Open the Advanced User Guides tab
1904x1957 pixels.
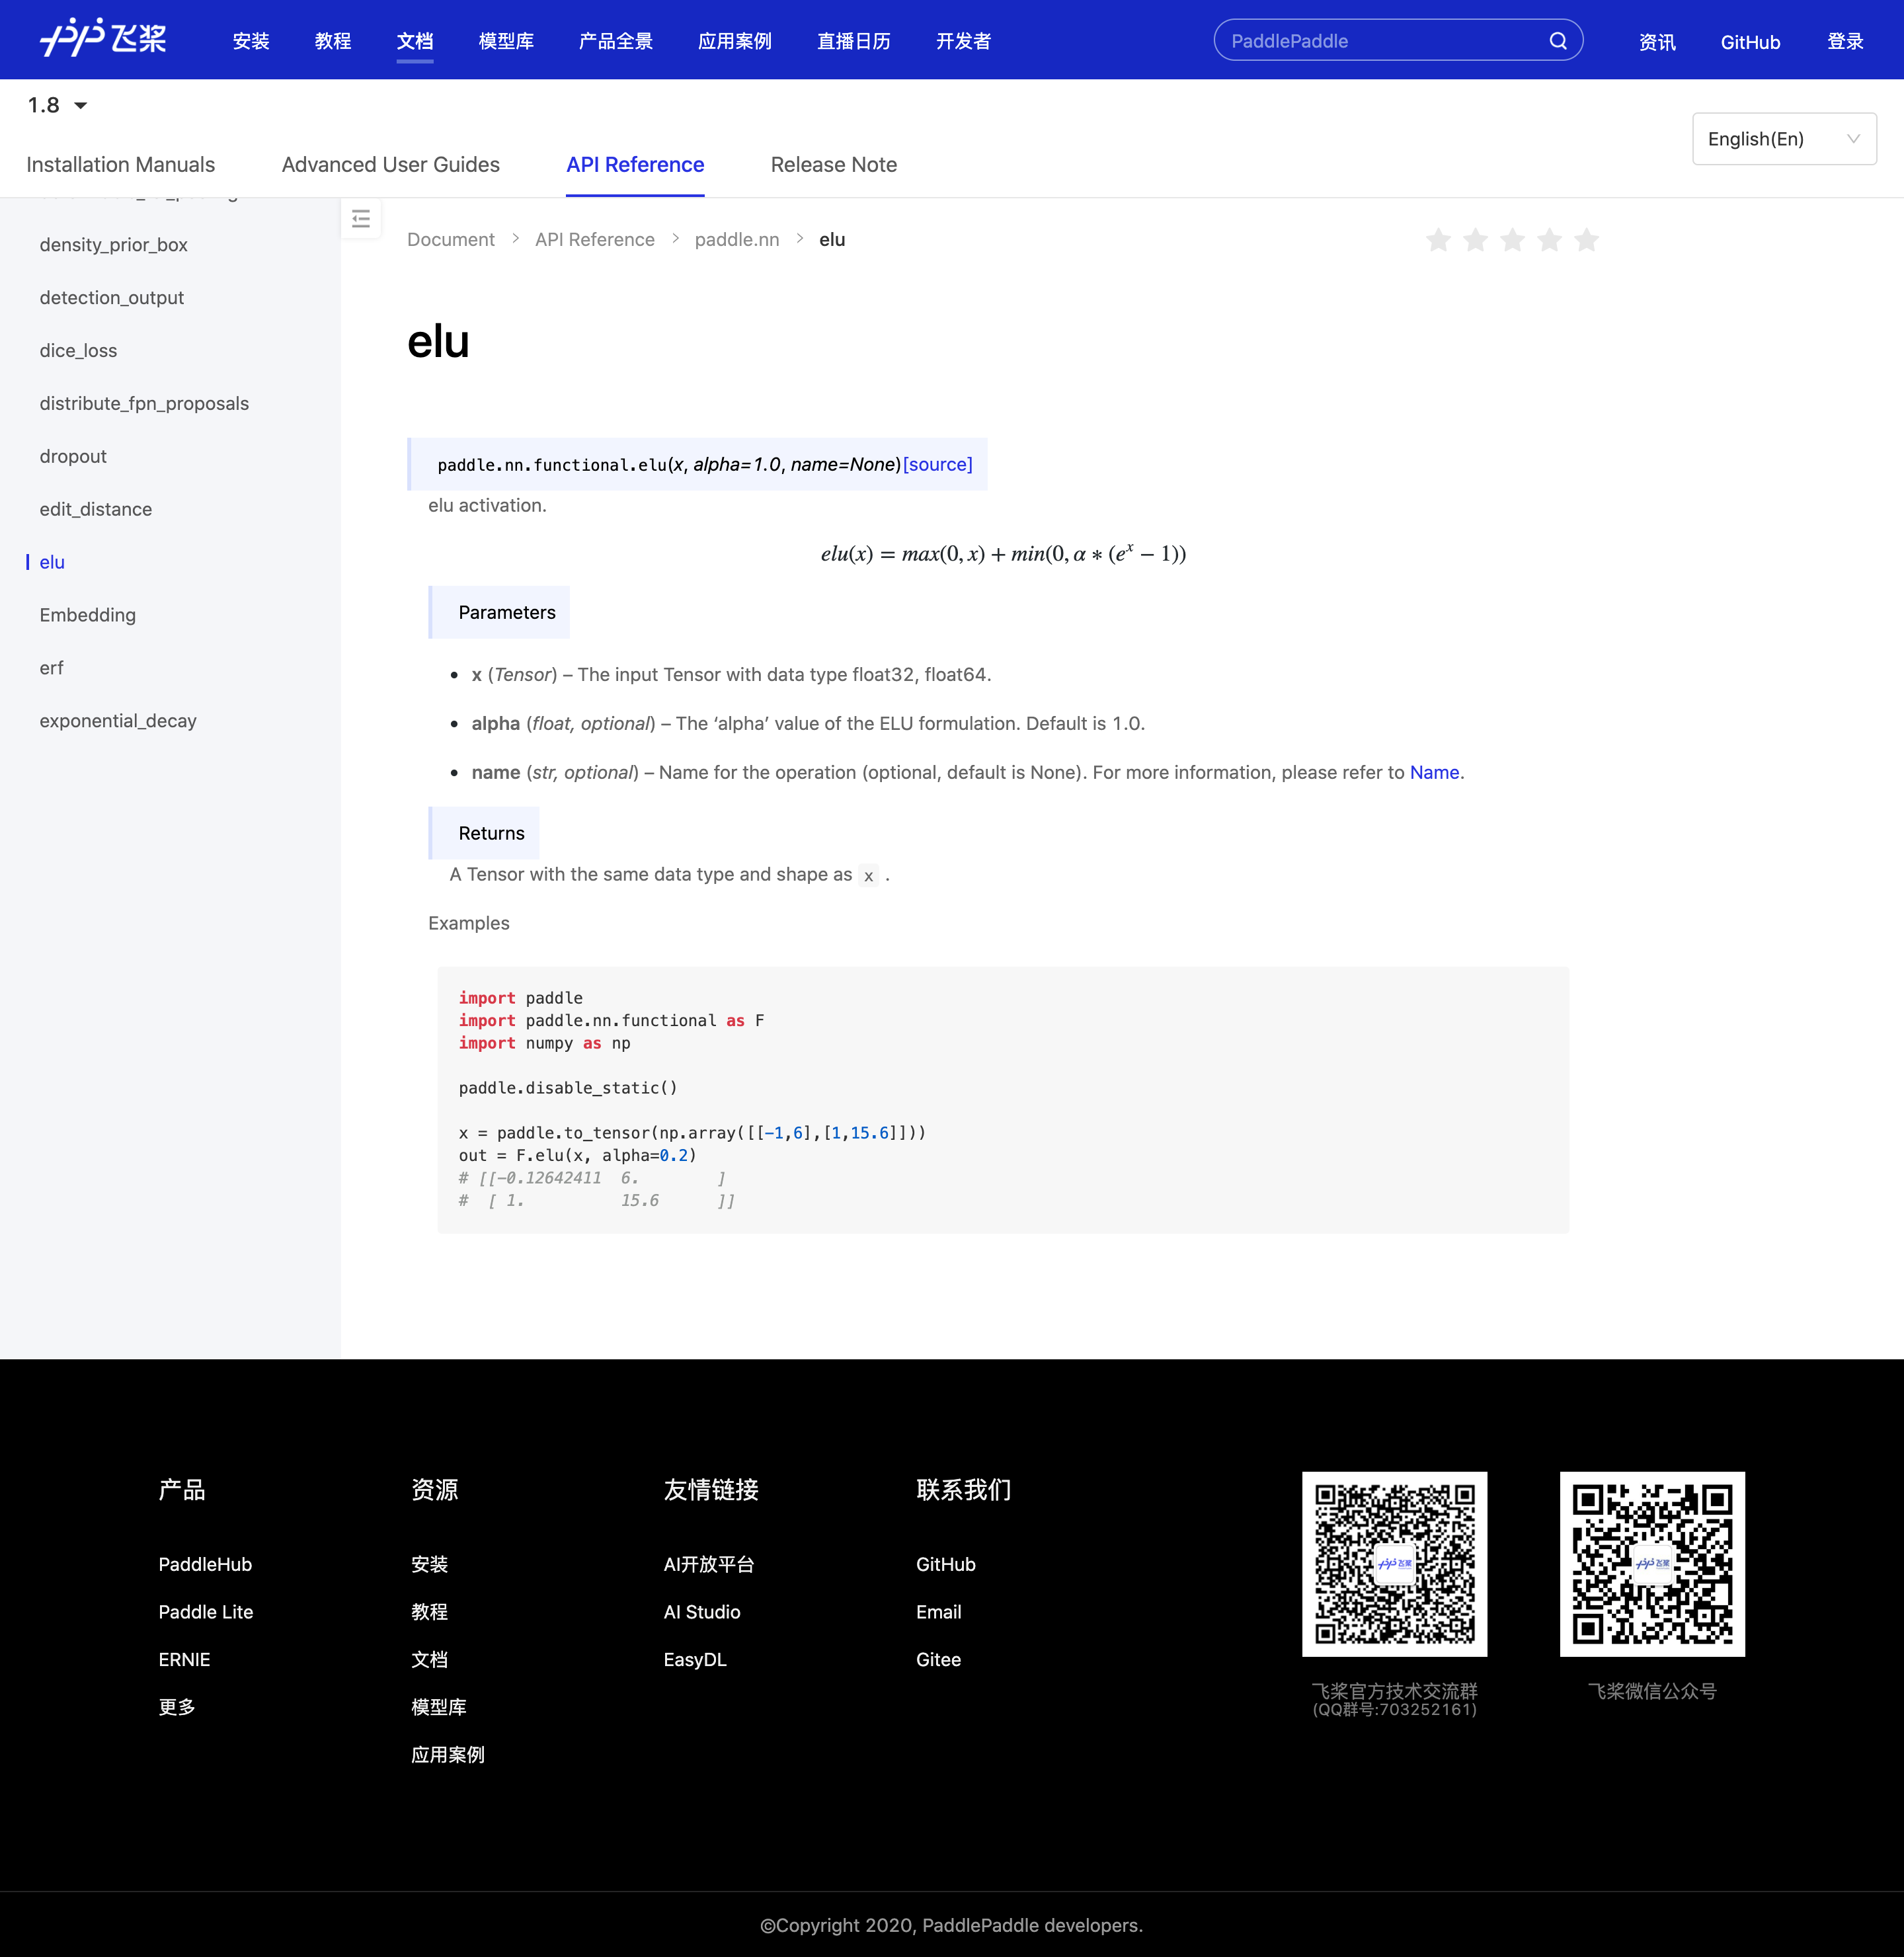tap(390, 165)
